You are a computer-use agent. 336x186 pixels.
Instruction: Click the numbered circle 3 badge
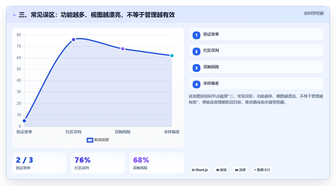(x=196, y=68)
